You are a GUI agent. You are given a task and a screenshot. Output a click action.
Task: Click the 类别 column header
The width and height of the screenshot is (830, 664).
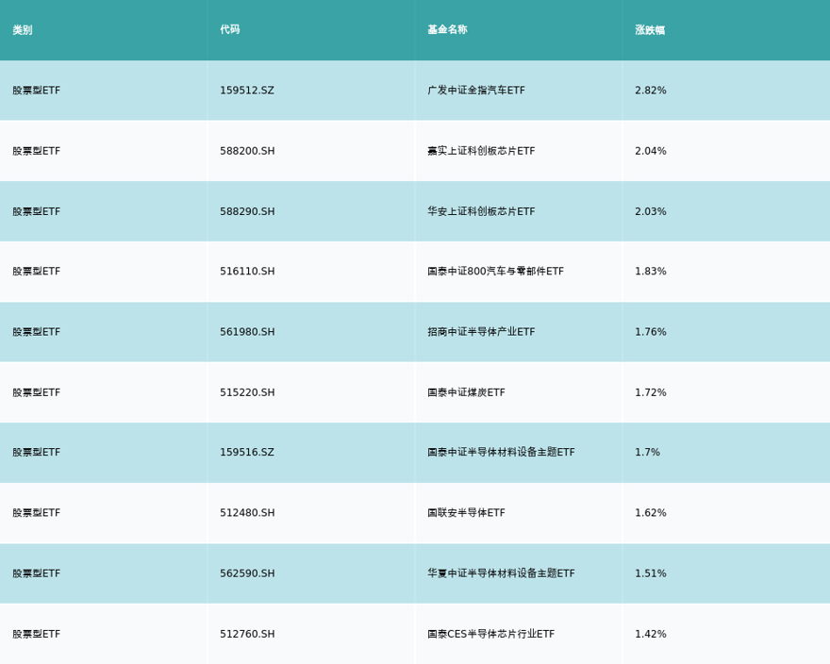[x=23, y=29]
